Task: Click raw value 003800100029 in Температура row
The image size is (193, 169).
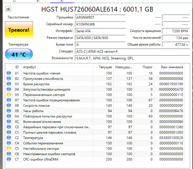Action: [x=171, y=138]
